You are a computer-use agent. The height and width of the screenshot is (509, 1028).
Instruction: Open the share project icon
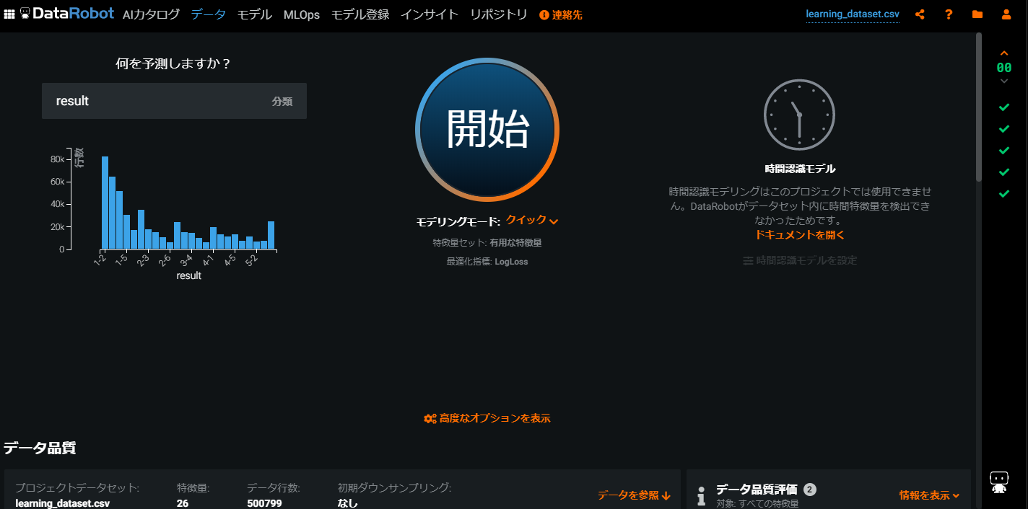[920, 14]
